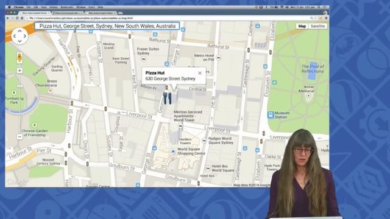Click the Hotel ibis World Square icon

(208, 169)
